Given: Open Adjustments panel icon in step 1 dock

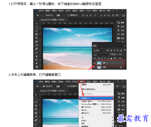Looking at the screenshot, I should 118,22.
